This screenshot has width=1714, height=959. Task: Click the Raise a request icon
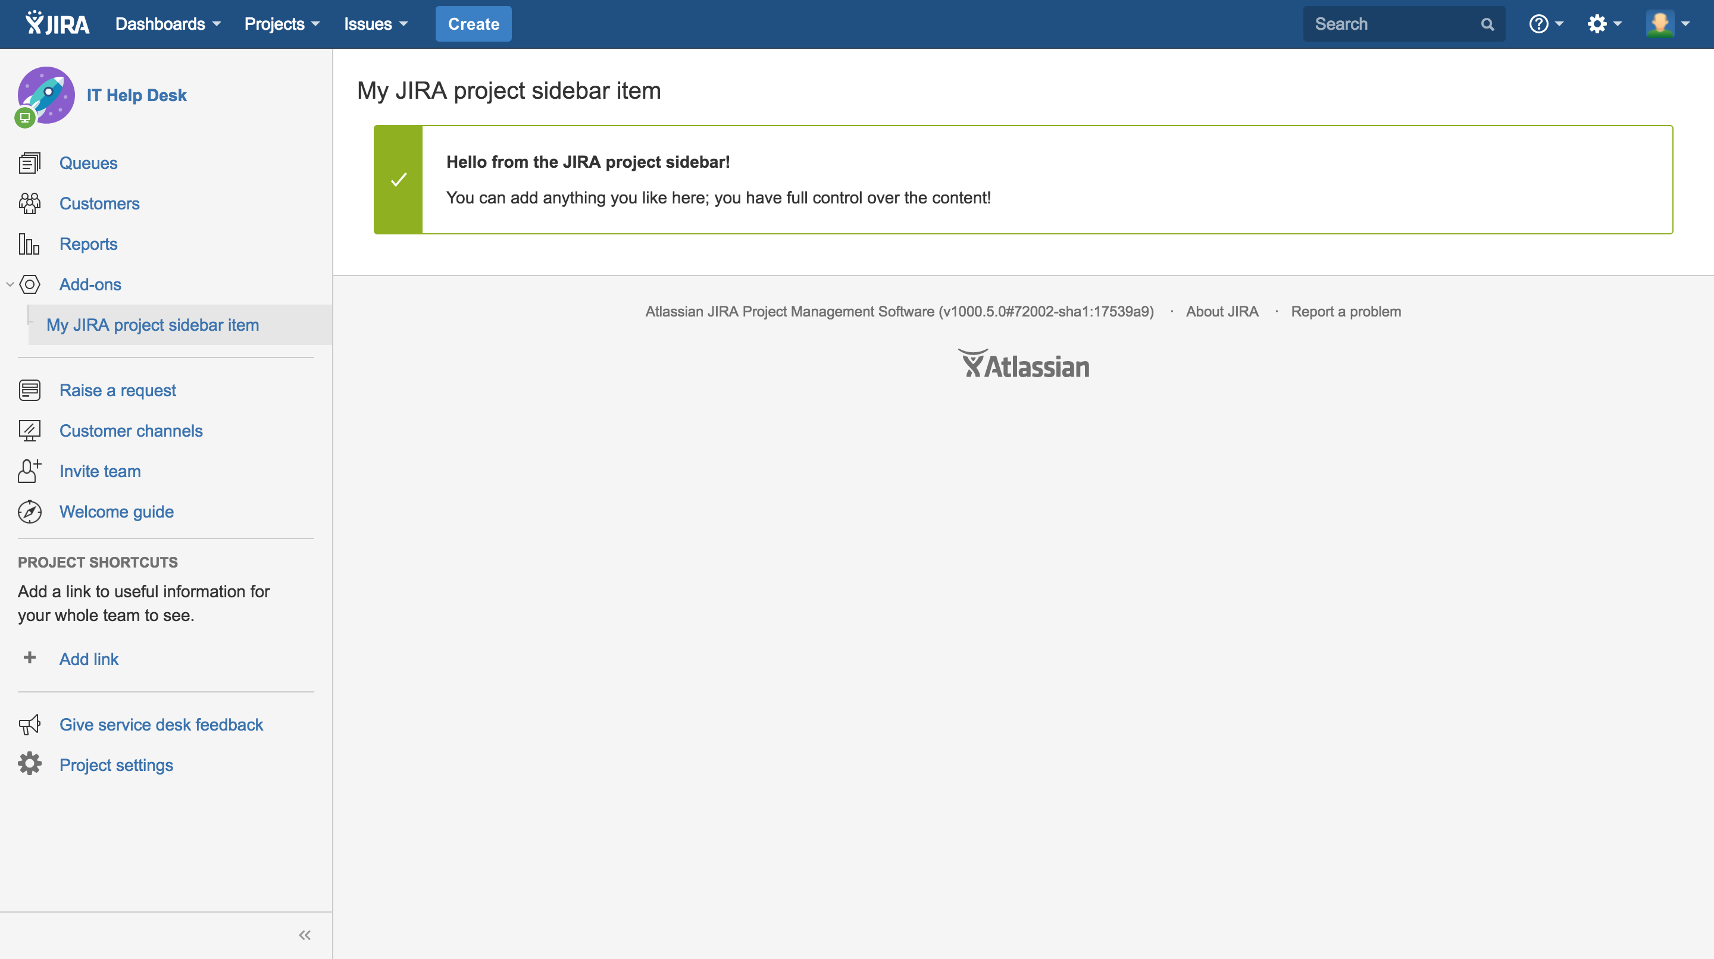point(29,390)
